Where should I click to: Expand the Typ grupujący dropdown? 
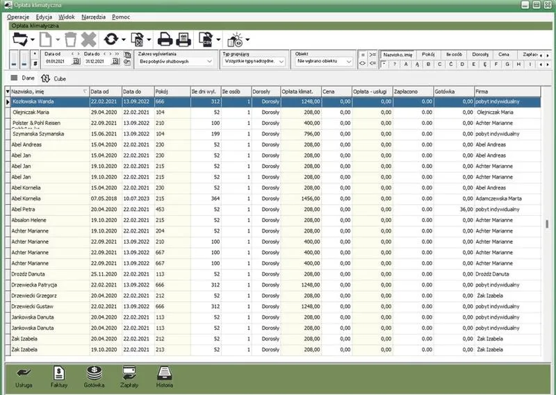coord(254,61)
